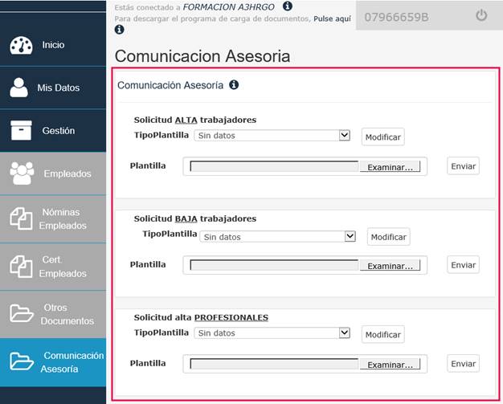Click Examinar in the PROFESIONALES section

pyautogui.click(x=390, y=365)
